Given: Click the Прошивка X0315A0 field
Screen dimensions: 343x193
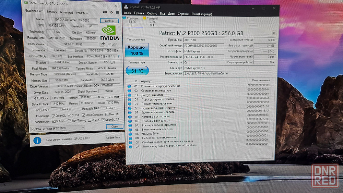Looking at the screenshot, I should (204, 40).
